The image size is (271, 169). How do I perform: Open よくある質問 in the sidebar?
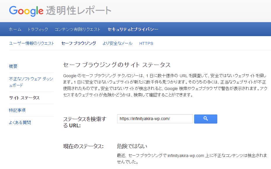pyautogui.click(x=20, y=123)
